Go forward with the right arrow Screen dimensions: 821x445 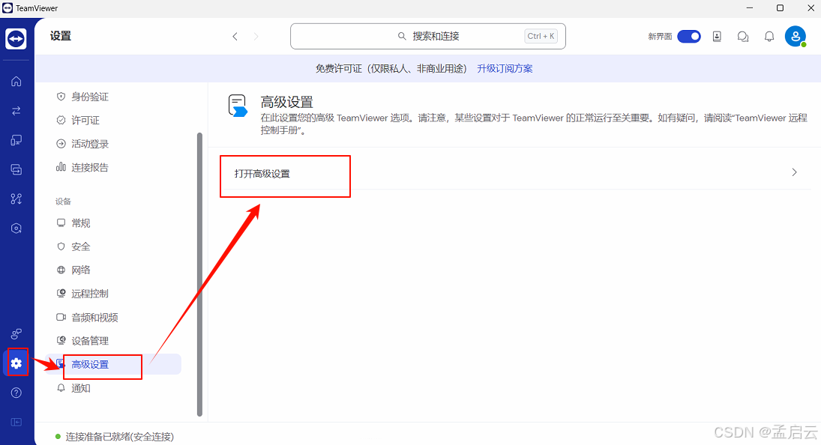coord(256,36)
